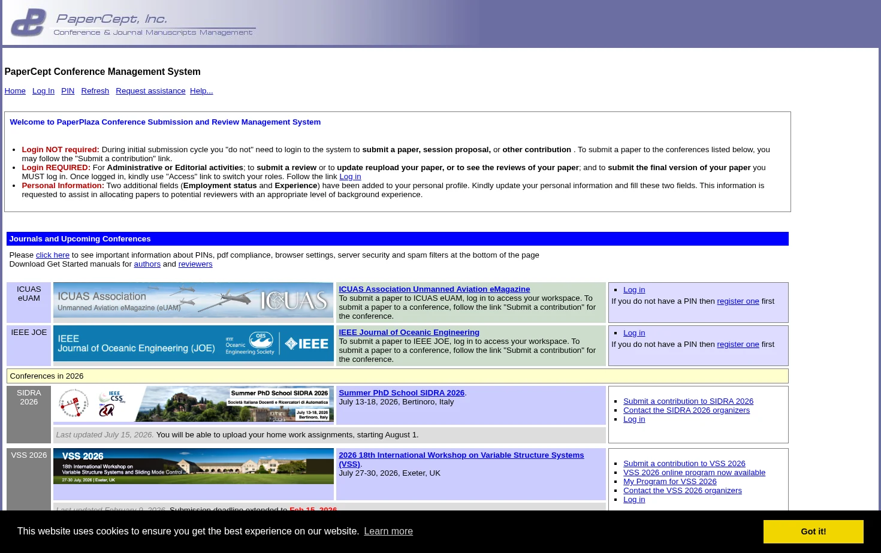The width and height of the screenshot is (881, 553).
Task: Open the PIN menu link
Action: 68,91
